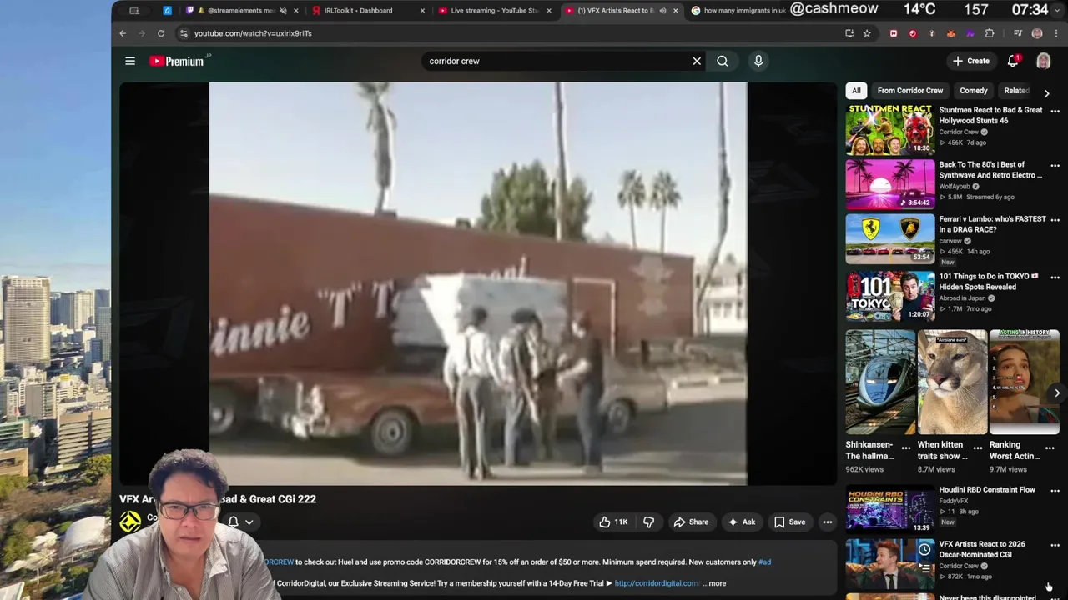
Task: Click install/cast icon in address bar
Action: pos(849,33)
